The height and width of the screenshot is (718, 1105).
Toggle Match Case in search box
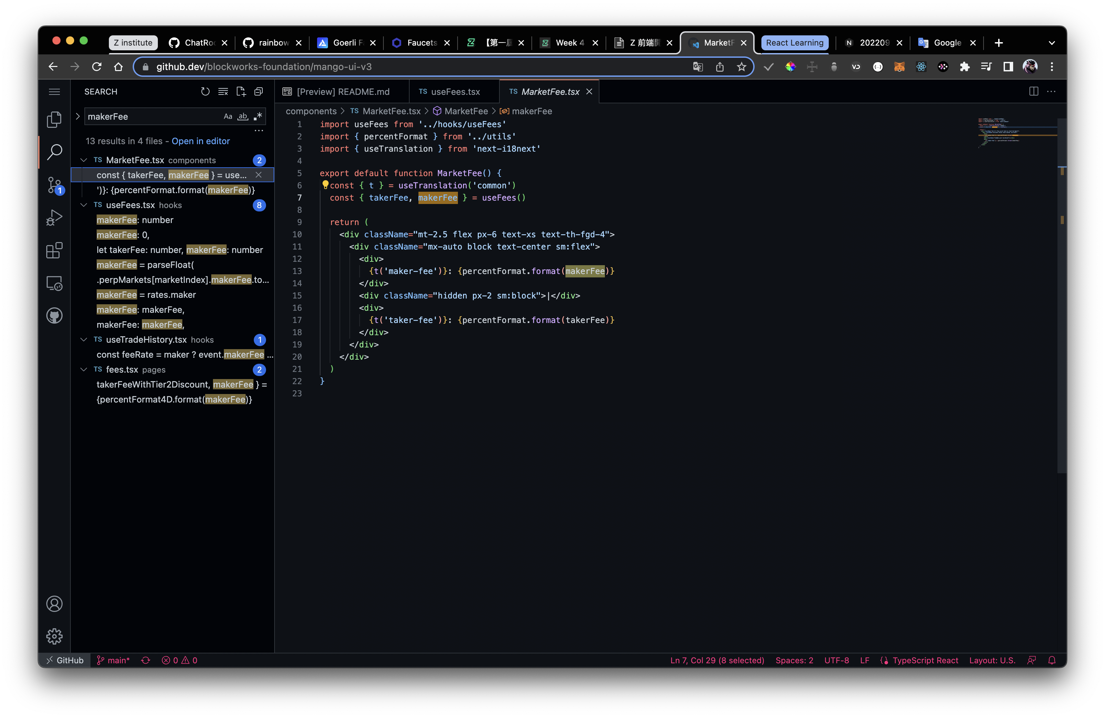click(x=228, y=116)
